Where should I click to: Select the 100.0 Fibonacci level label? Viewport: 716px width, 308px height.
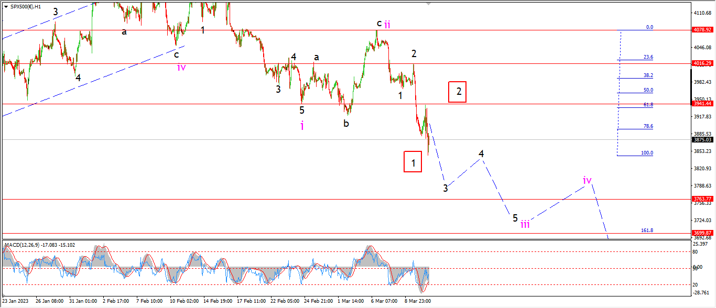pos(647,153)
